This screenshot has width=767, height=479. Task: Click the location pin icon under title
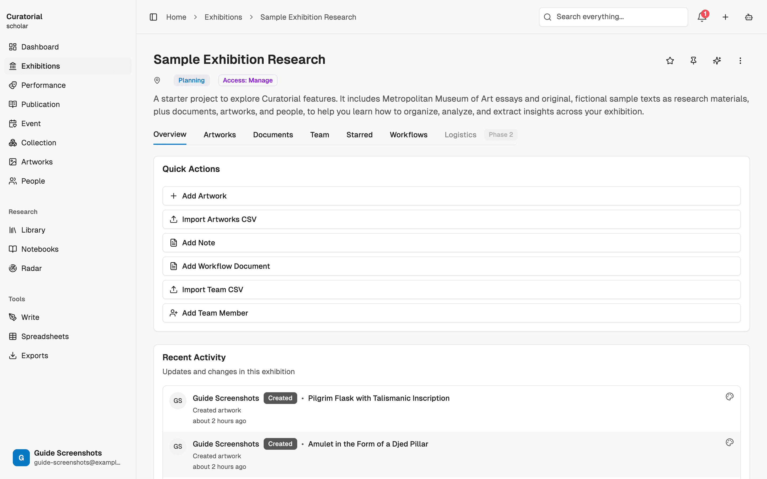point(157,80)
